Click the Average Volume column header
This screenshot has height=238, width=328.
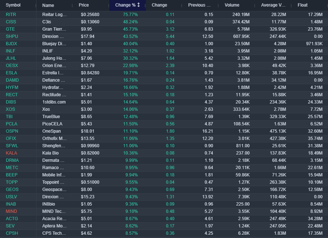(273, 5)
